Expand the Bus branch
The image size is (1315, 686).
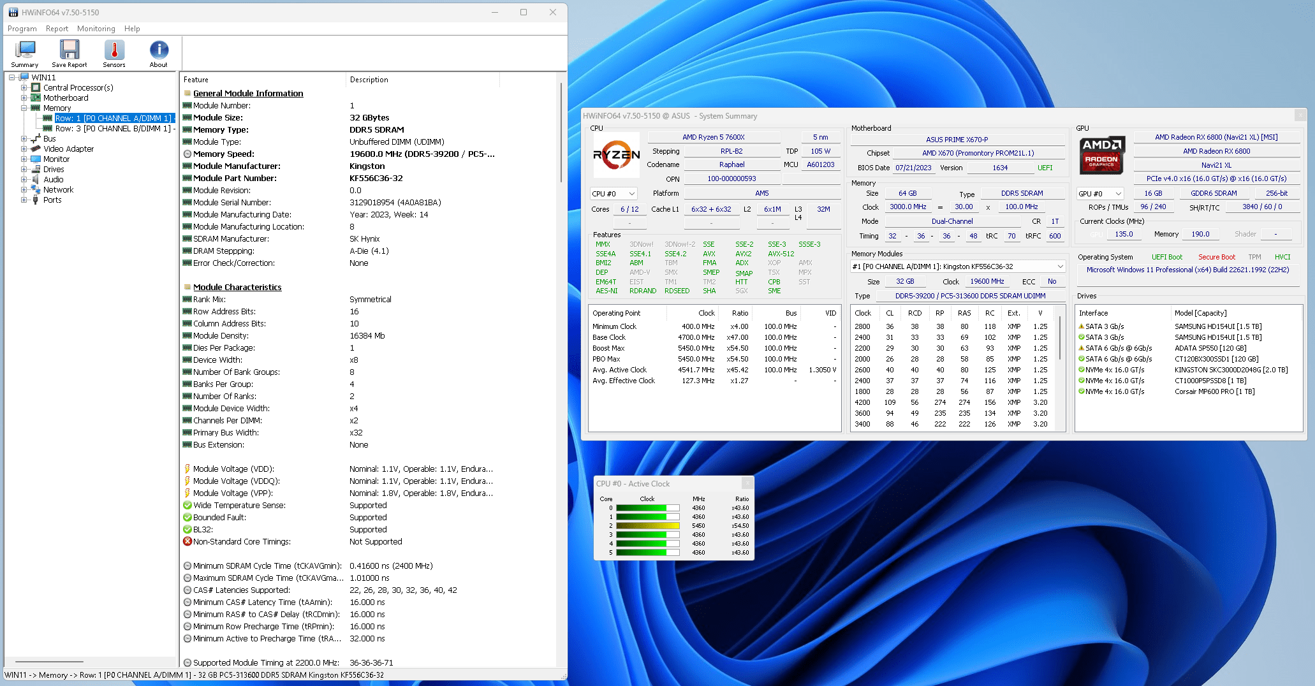[x=24, y=138]
